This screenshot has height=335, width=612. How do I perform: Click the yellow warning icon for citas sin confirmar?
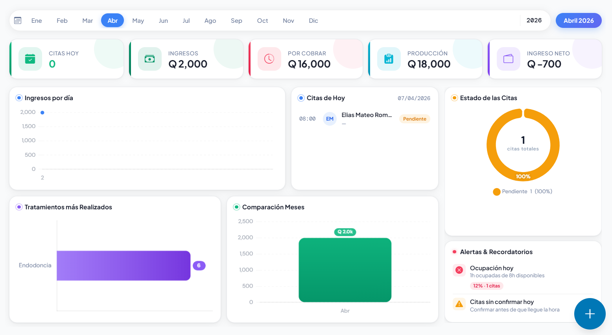click(459, 304)
